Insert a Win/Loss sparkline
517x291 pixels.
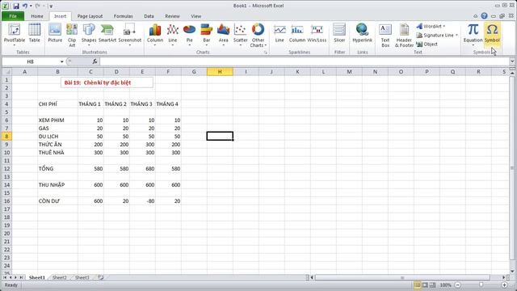point(317,33)
